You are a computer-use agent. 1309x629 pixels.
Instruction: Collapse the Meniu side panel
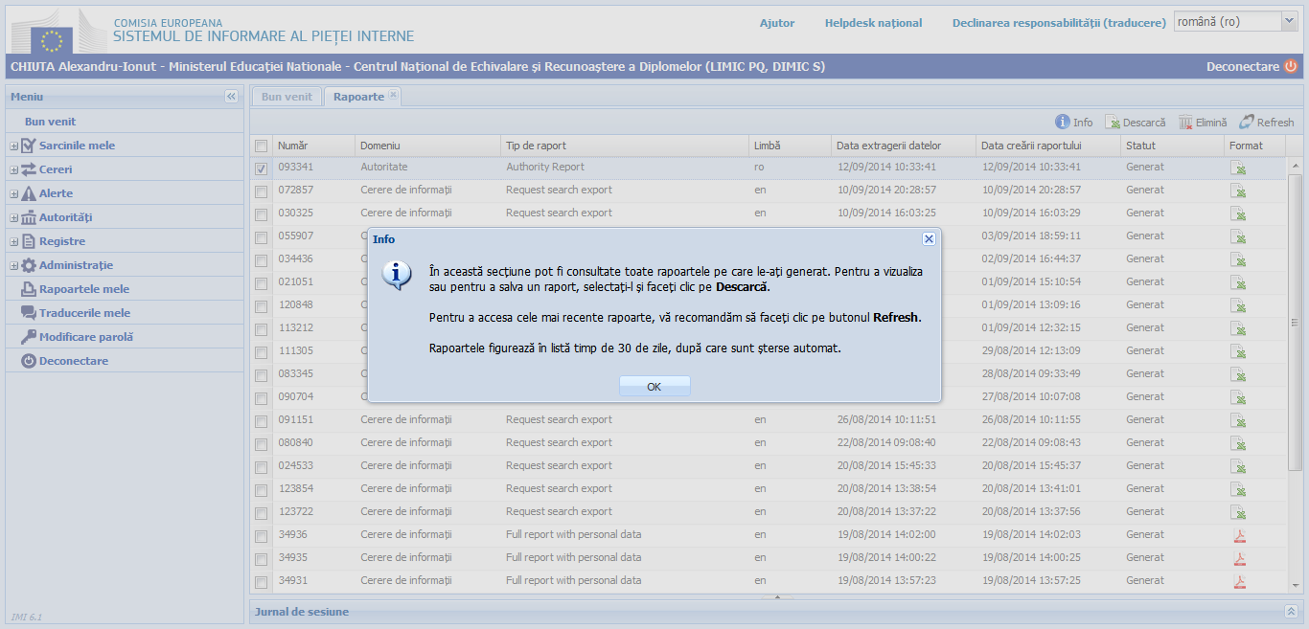coord(231,97)
